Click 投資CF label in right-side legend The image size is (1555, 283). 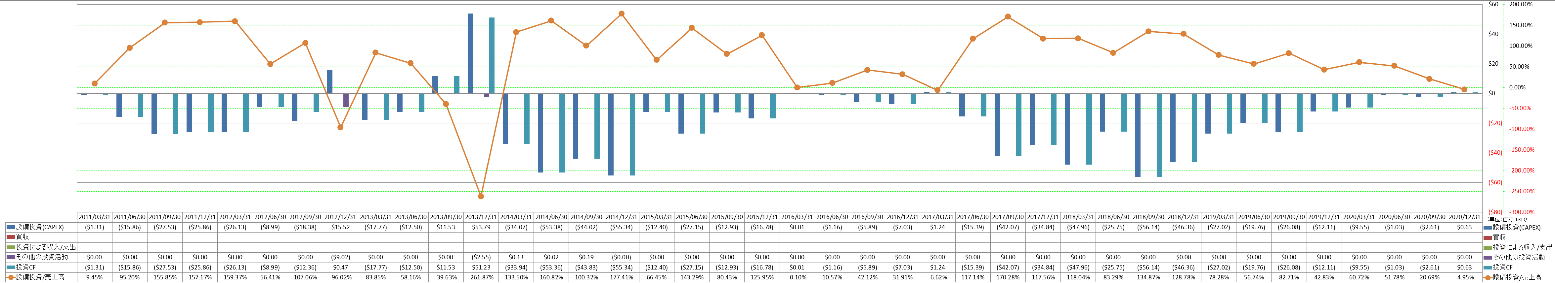click(x=1502, y=267)
